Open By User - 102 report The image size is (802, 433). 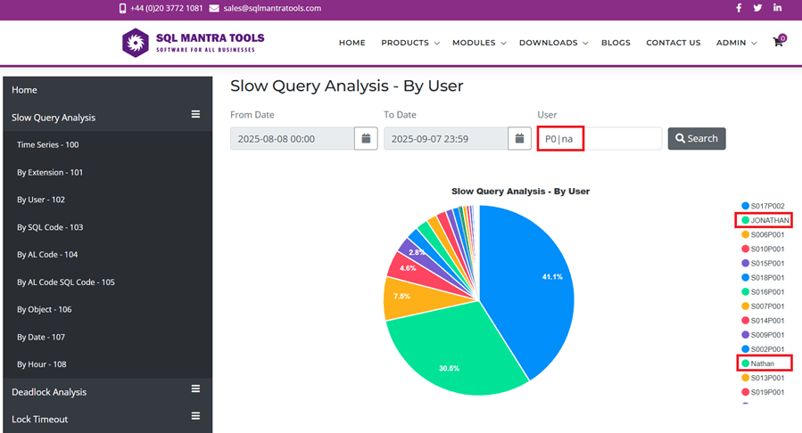(x=41, y=200)
